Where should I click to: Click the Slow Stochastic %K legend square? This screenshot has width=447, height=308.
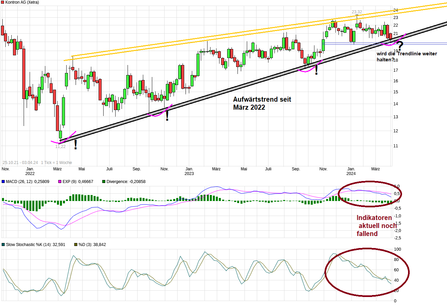(x=3, y=244)
